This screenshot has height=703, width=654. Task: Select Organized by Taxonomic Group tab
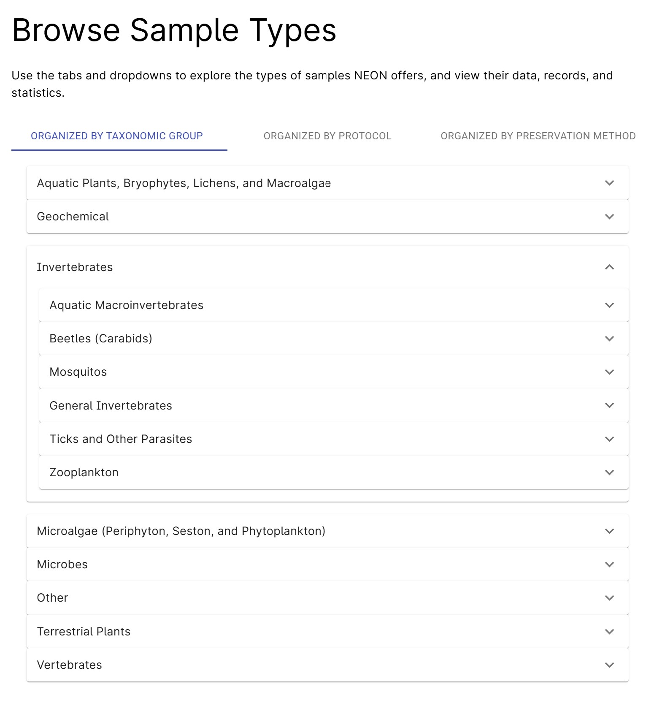[117, 136]
